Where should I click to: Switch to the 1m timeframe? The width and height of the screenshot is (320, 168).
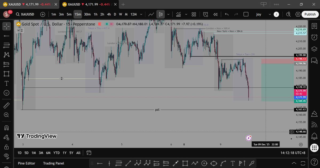(x=54, y=14)
